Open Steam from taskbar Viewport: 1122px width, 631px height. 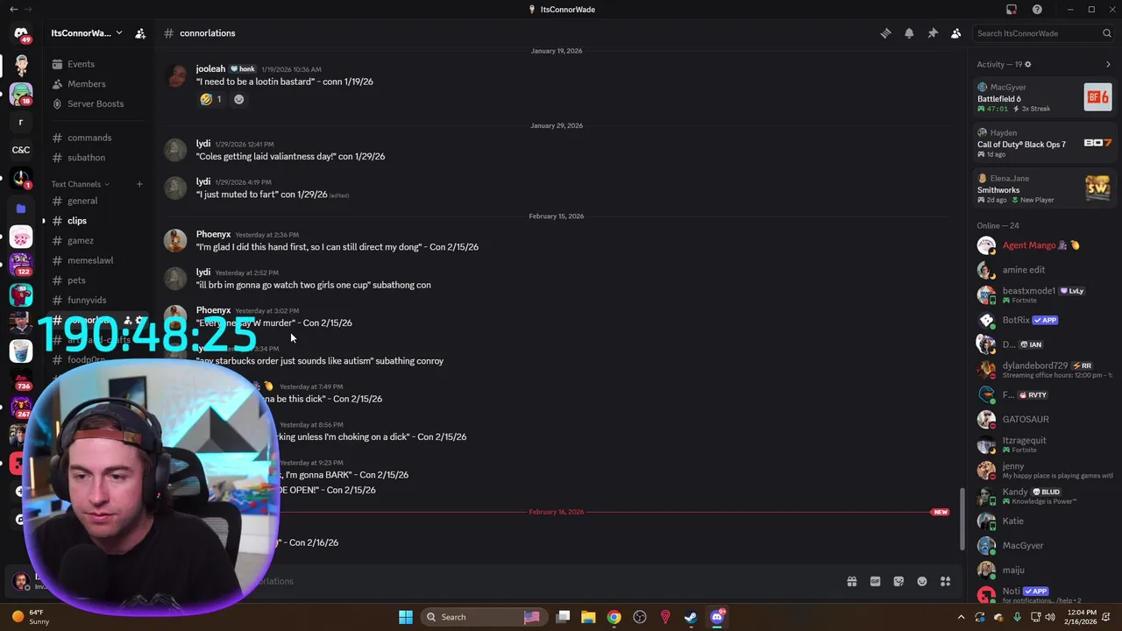pyautogui.click(x=692, y=617)
